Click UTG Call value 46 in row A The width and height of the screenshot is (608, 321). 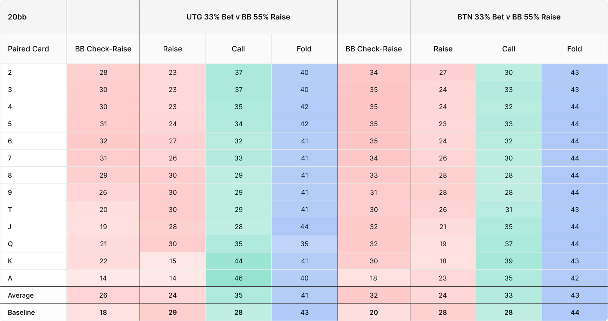point(239,278)
